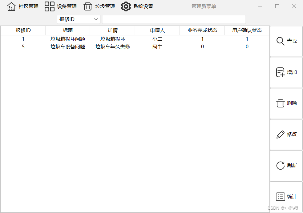Click 用户确认状态 value in 小二 row

[x=247, y=39]
